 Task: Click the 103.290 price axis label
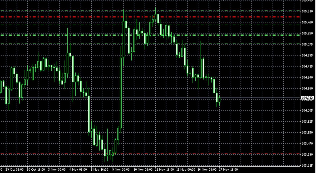pyautogui.click(x=307, y=154)
